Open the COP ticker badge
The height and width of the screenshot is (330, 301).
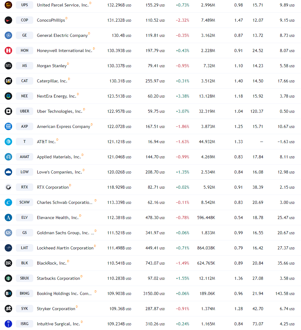[25, 20]
